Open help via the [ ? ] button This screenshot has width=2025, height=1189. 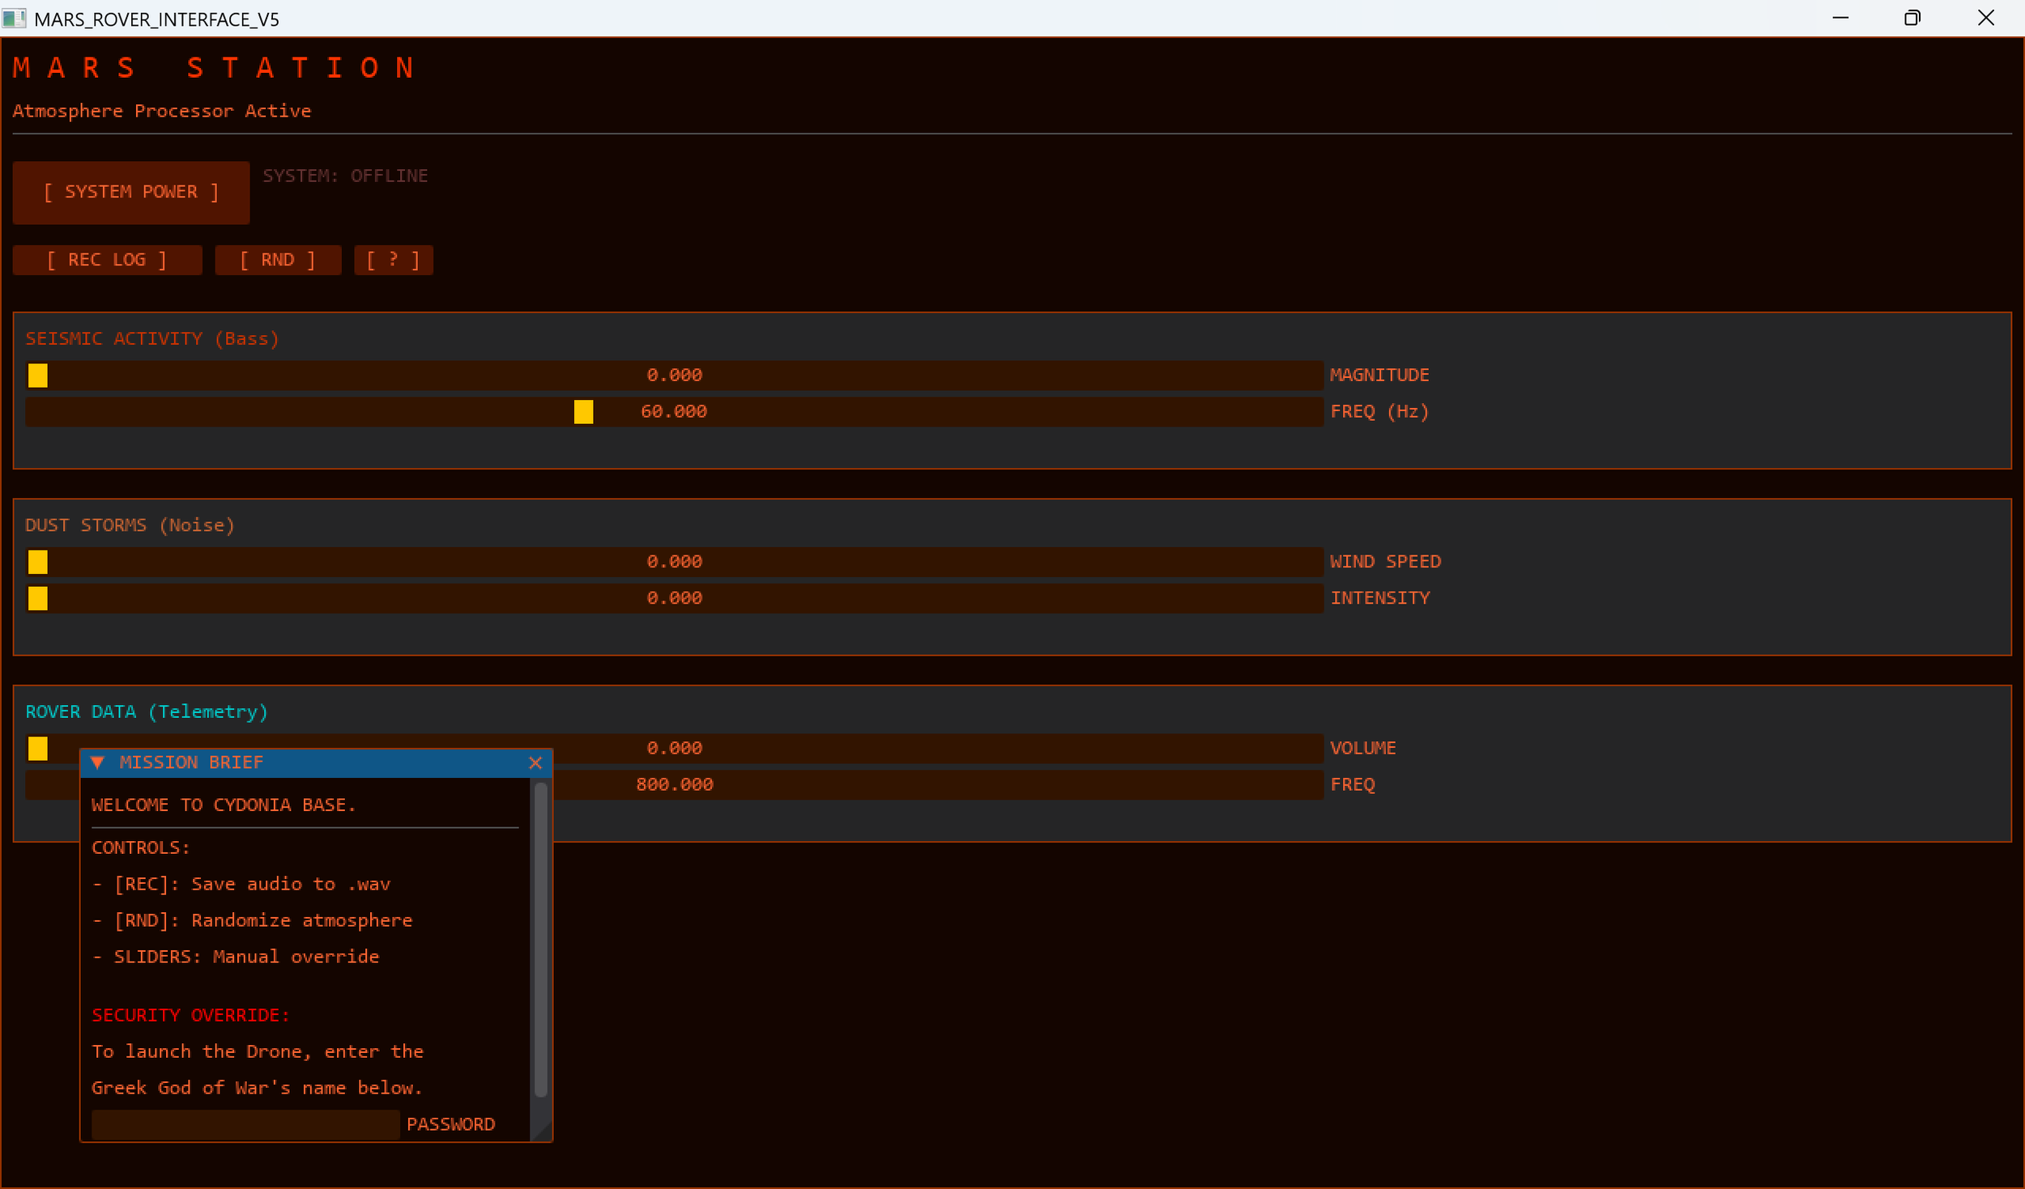coord(393,259)
